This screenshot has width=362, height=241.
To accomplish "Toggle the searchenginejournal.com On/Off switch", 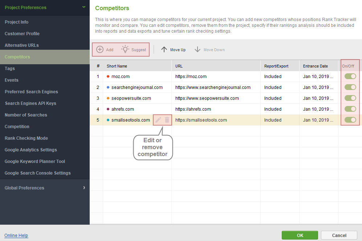I will coord(350,87).
